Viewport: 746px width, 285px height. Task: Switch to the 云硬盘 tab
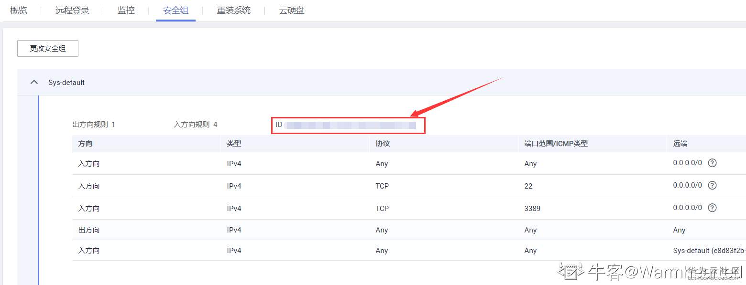pos(292,11)
